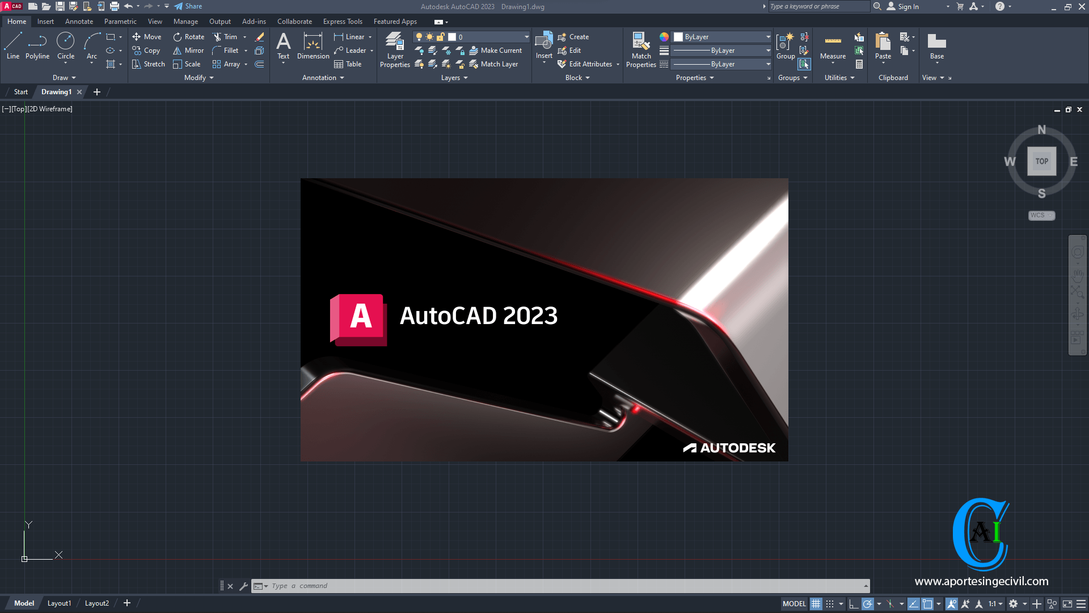Expand the Layers panel
1089x613 pixels.
[454, 78]
